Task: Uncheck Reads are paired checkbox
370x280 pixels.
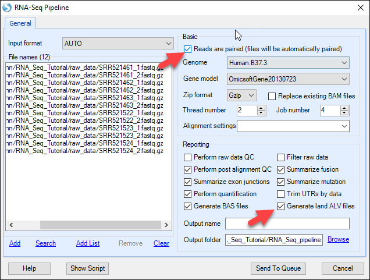Action: tap(187, 49)
